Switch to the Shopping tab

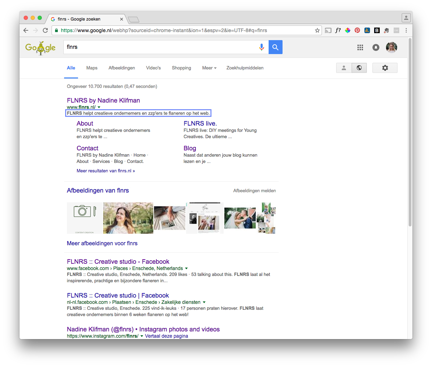pyautogui.click(x=182, y=68)
